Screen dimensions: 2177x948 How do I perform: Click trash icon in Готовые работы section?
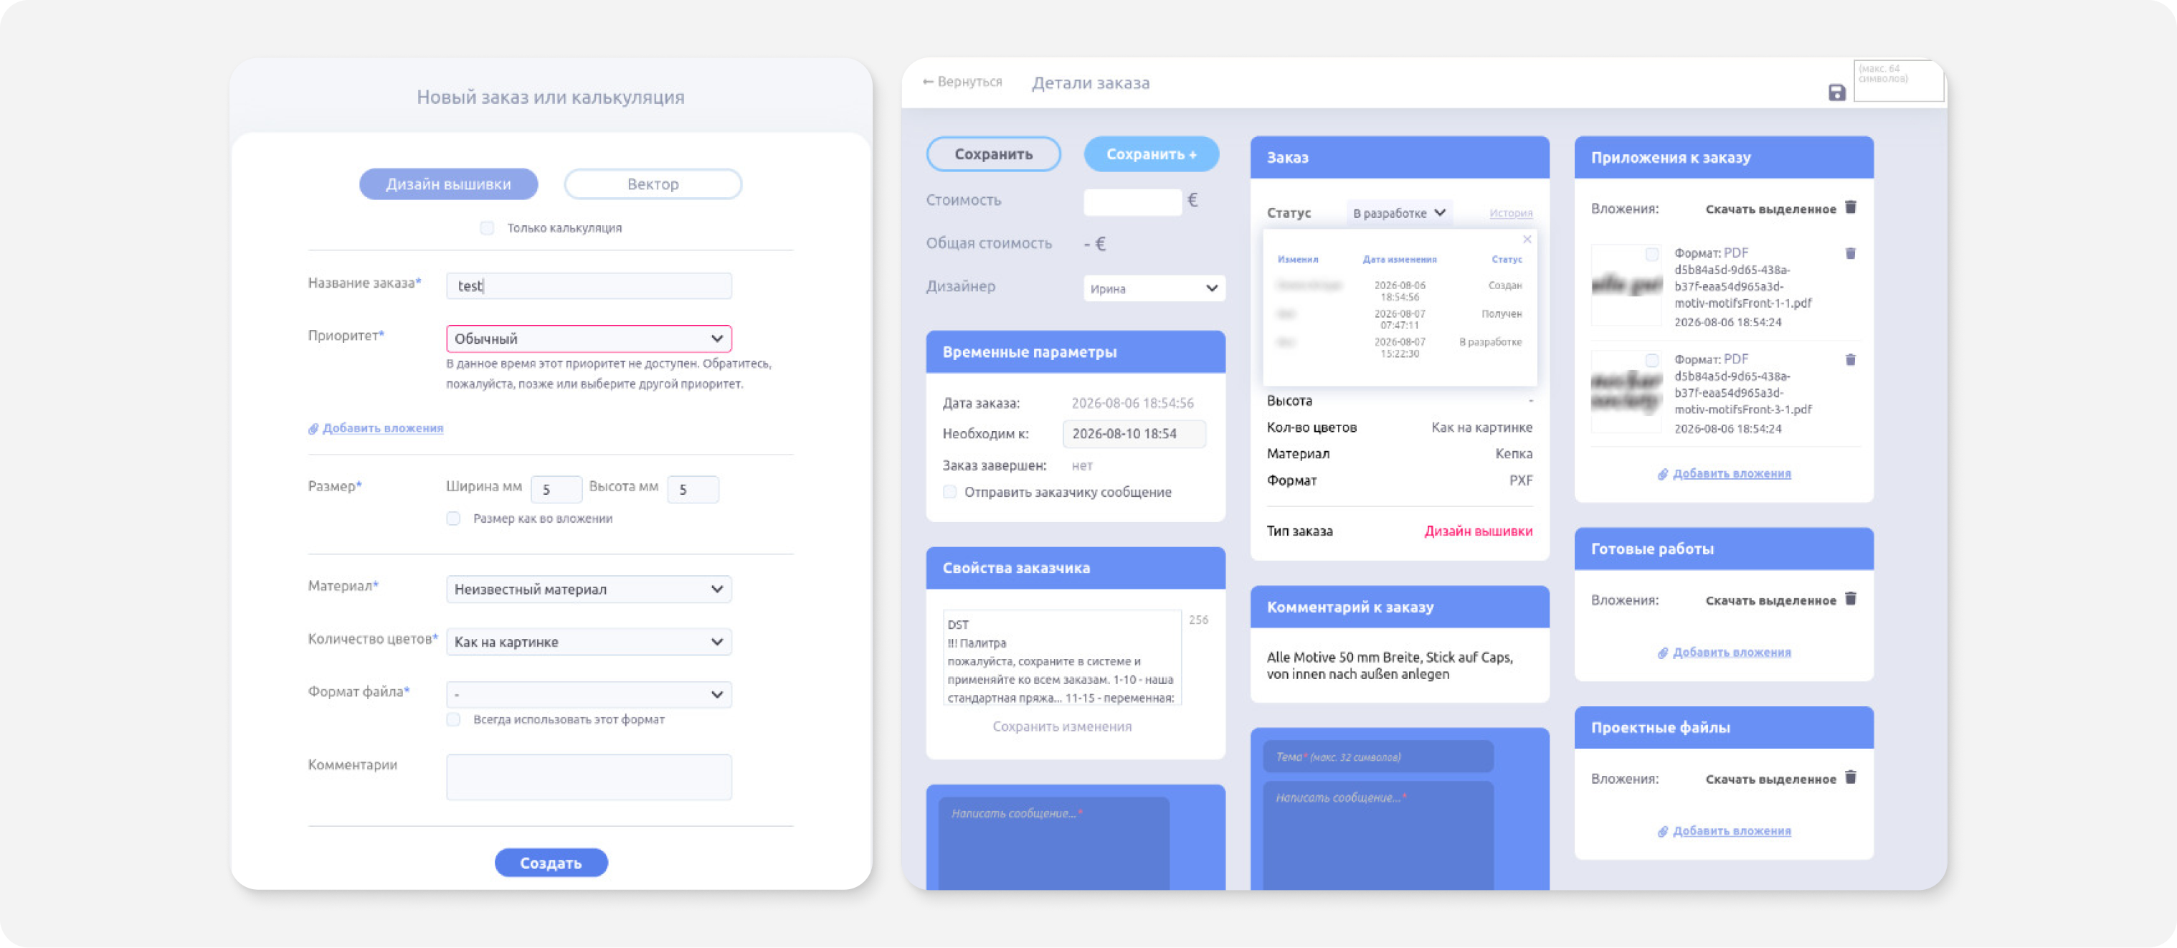coord(1850,599)
